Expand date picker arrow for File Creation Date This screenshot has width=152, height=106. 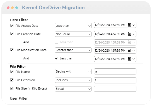(x=134, y=34)
